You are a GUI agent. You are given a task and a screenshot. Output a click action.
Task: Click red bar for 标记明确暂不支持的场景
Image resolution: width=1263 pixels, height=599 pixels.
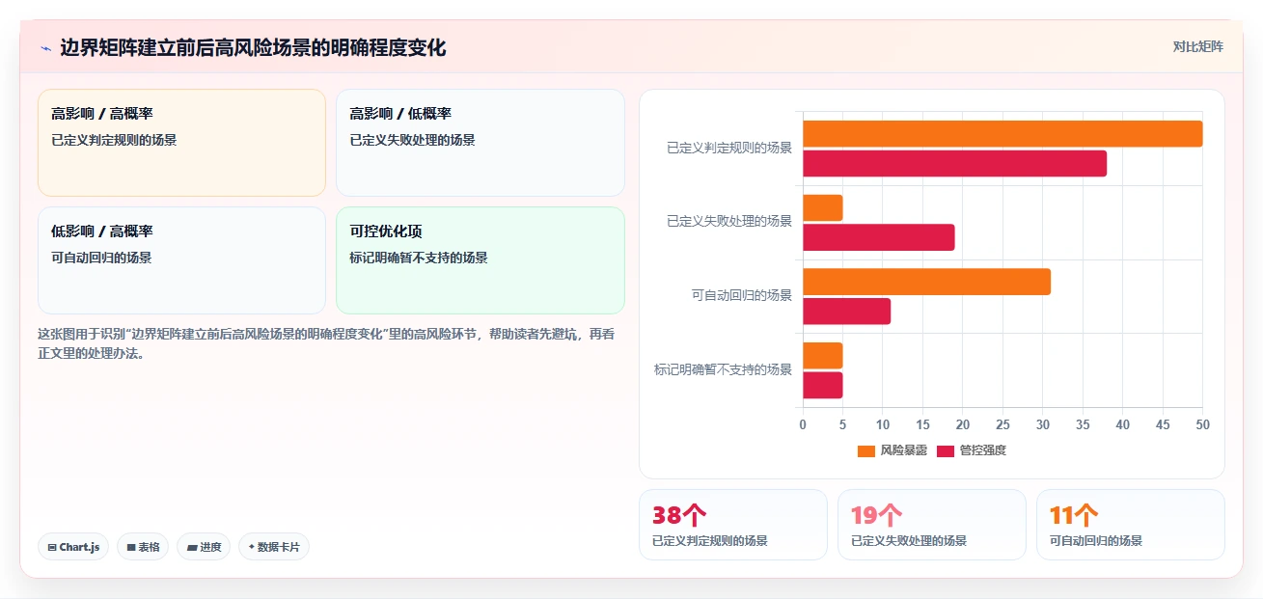pyautogui.click(x=823, y=385)
